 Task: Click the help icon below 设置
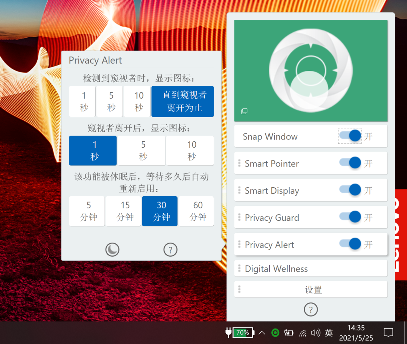tap(311, 310)
